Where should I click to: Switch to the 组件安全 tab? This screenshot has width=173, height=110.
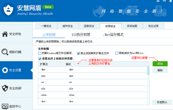[68, 26]
